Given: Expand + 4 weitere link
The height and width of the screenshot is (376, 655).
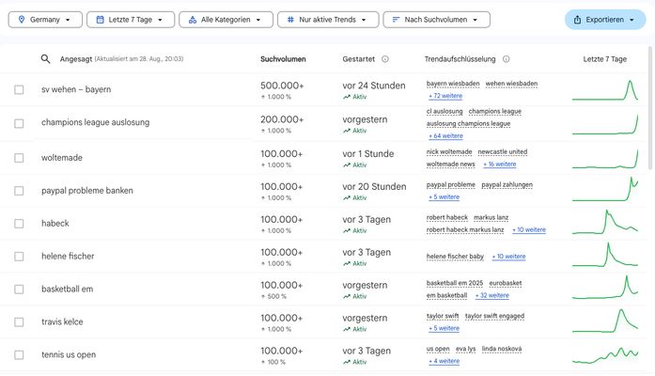Looking at the screenshot, I should 444,361.
